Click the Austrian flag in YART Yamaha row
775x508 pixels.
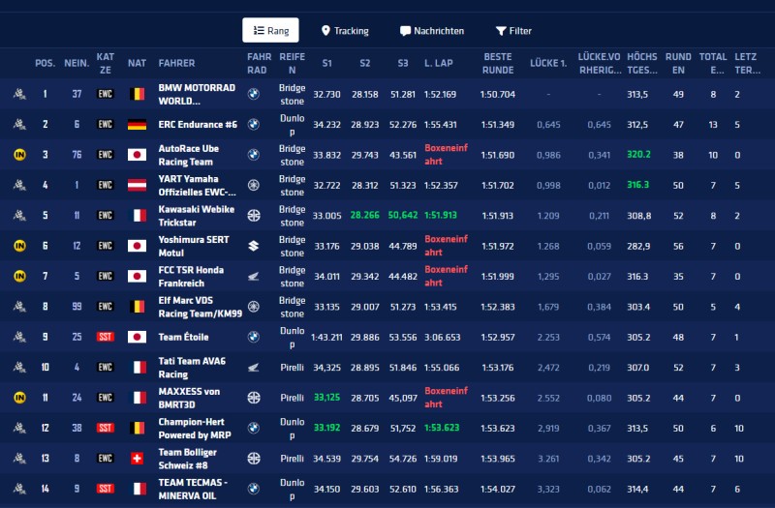[137, 185]
